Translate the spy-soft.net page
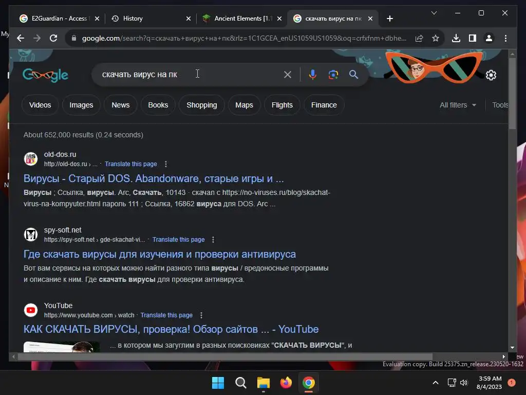526x395 pixels. coord(178,240)
